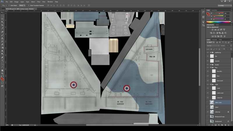Select the Crop tool
Image resolution: width=233 pixels, height=131 pixels.
click(x=2, y=25)
